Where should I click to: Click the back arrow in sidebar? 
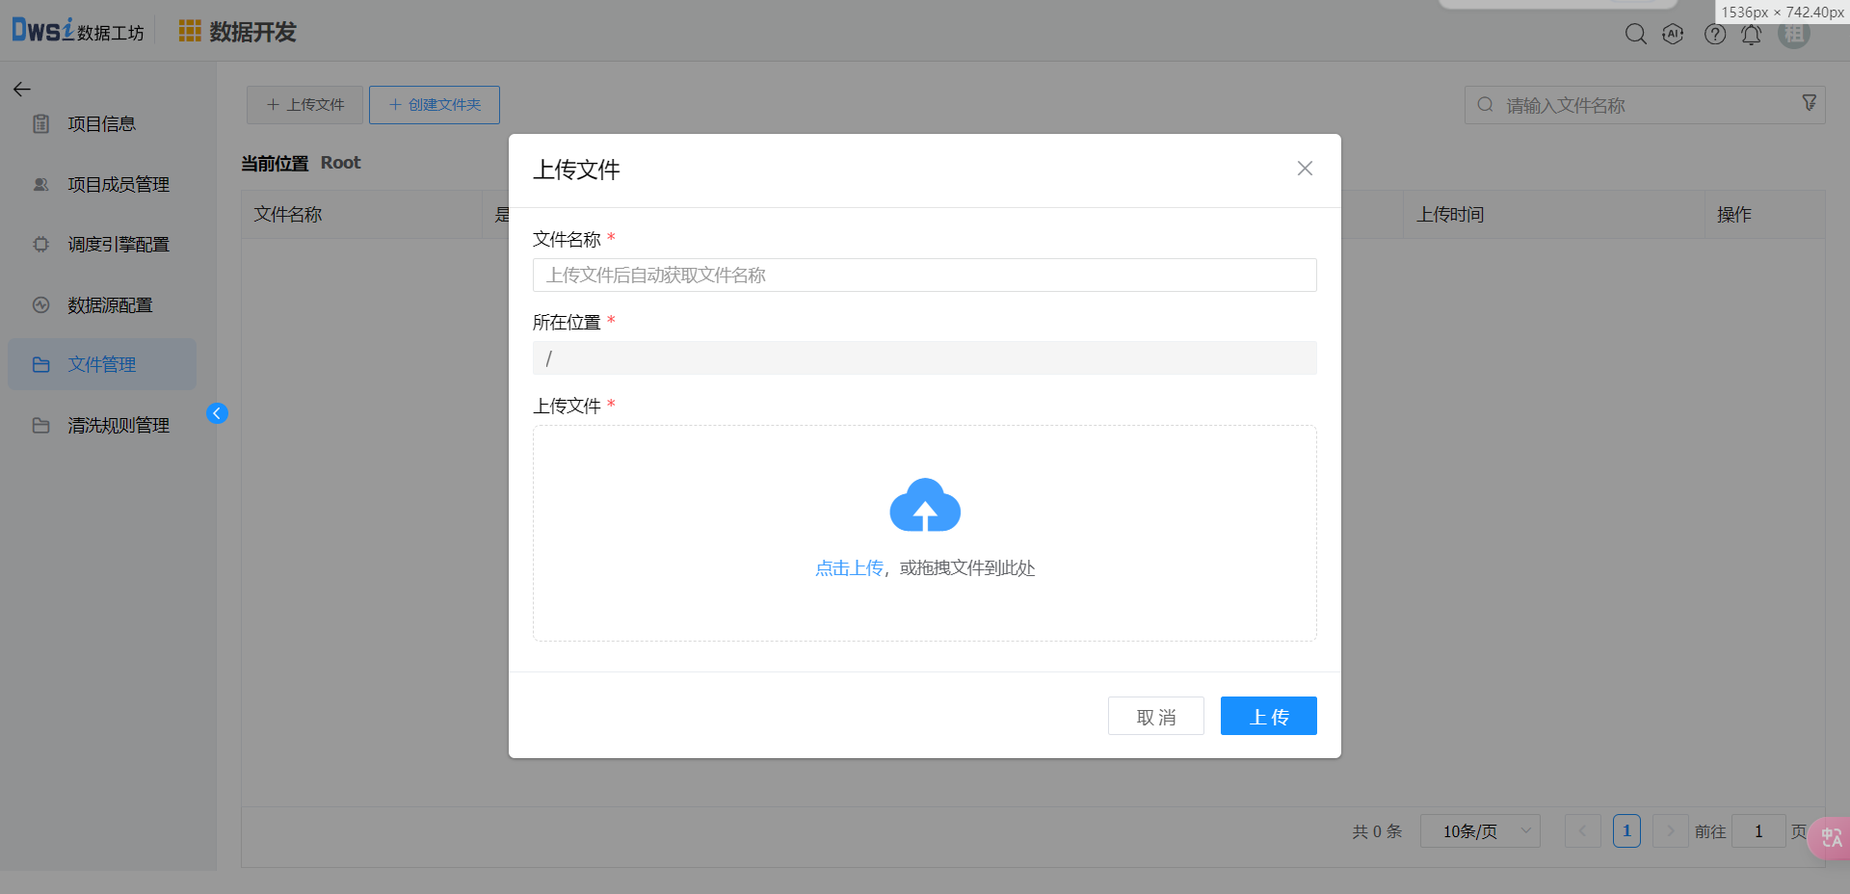pyautogui.click(x=22, y=90)
